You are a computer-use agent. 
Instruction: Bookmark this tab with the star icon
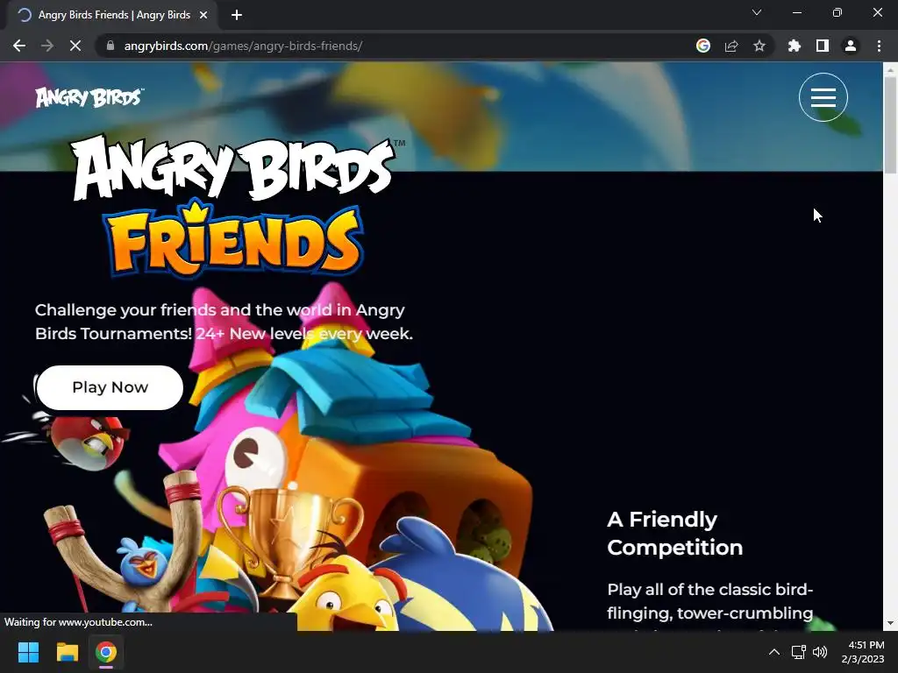[x=759, y=46]
